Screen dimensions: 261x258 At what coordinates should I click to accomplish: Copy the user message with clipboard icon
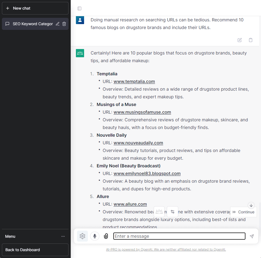point(251,40)
